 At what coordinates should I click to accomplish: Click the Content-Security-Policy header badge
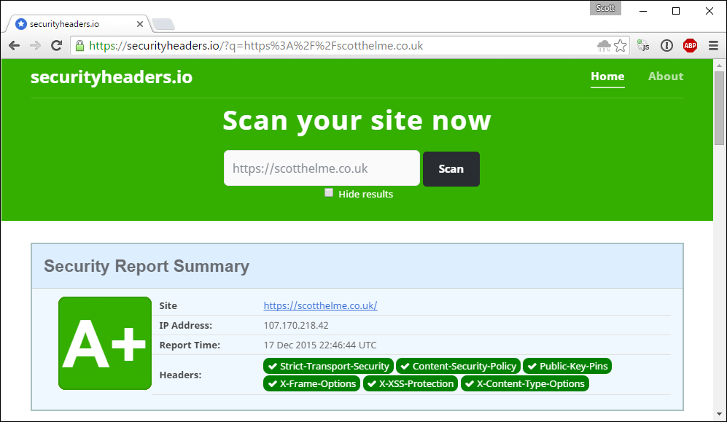459,366
